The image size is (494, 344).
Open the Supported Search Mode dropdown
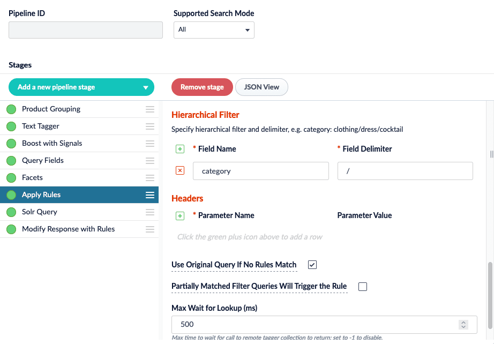(214, 30)
